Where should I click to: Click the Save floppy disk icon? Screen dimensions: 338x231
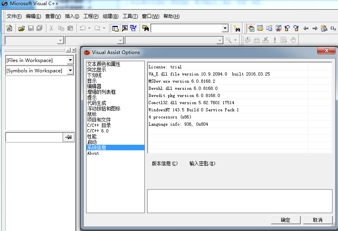(31, 28)
